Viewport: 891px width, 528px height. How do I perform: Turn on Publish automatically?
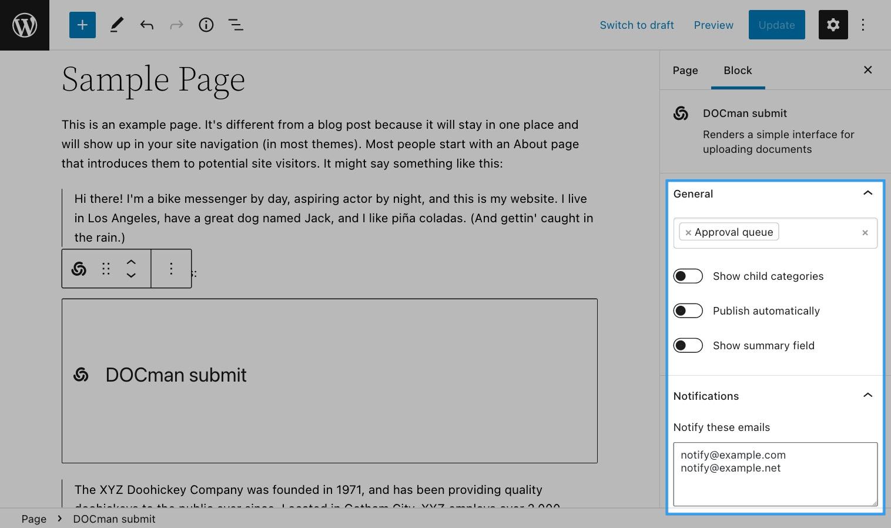click(x=688, y=311)
